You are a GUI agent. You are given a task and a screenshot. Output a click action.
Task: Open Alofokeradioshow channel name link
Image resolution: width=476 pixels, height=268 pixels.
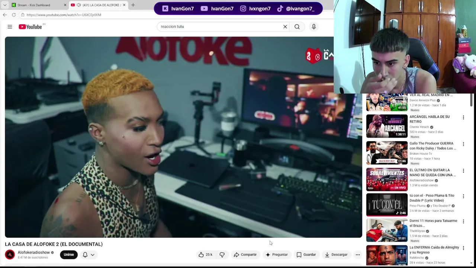(33, 252)
